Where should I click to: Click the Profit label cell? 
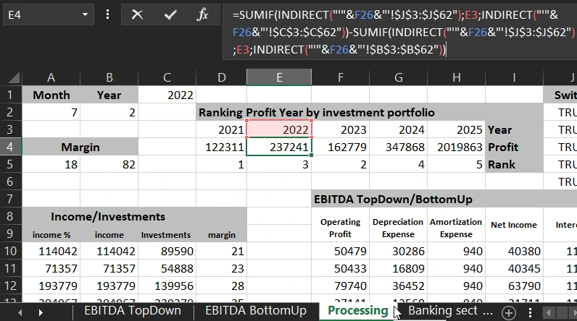tap(514, 147)
